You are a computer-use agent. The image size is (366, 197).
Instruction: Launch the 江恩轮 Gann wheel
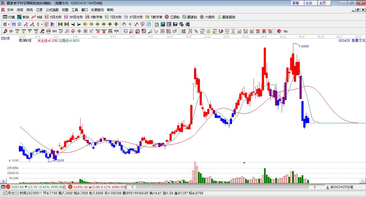pos(172,17)
